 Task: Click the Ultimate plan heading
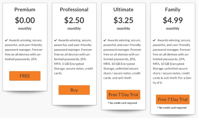tap(123, 9)
